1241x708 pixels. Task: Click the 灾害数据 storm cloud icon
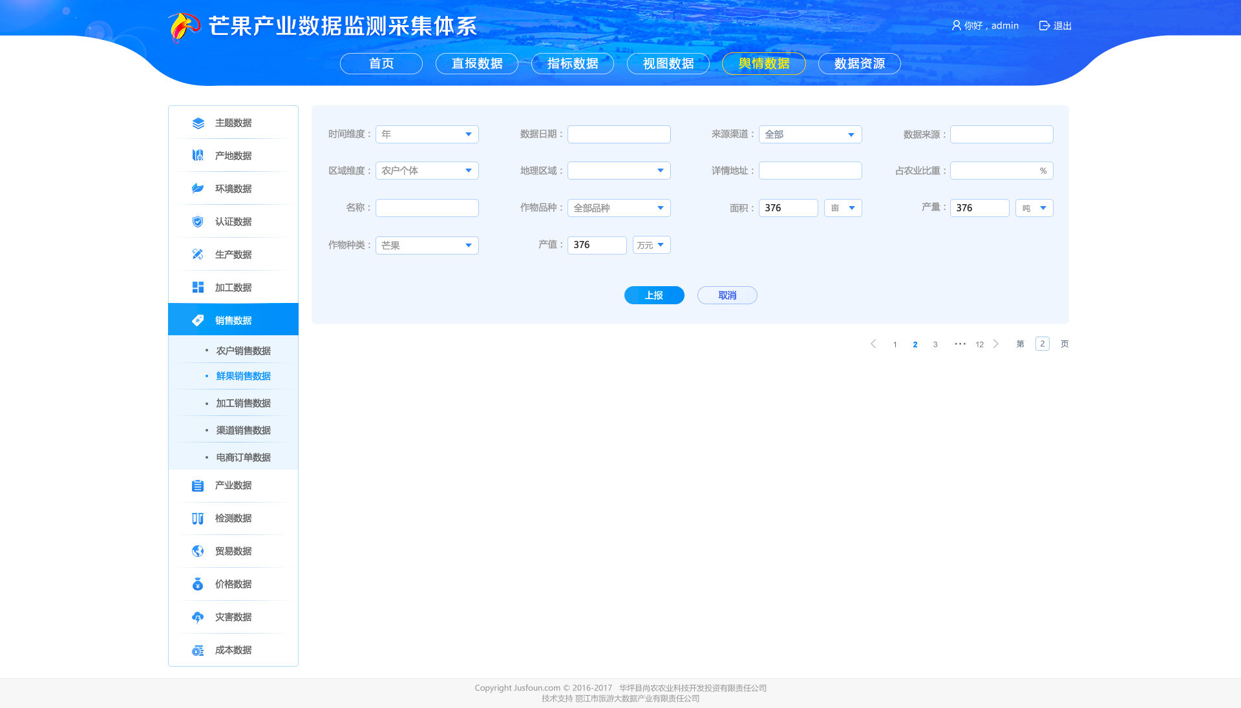(198, 617)
